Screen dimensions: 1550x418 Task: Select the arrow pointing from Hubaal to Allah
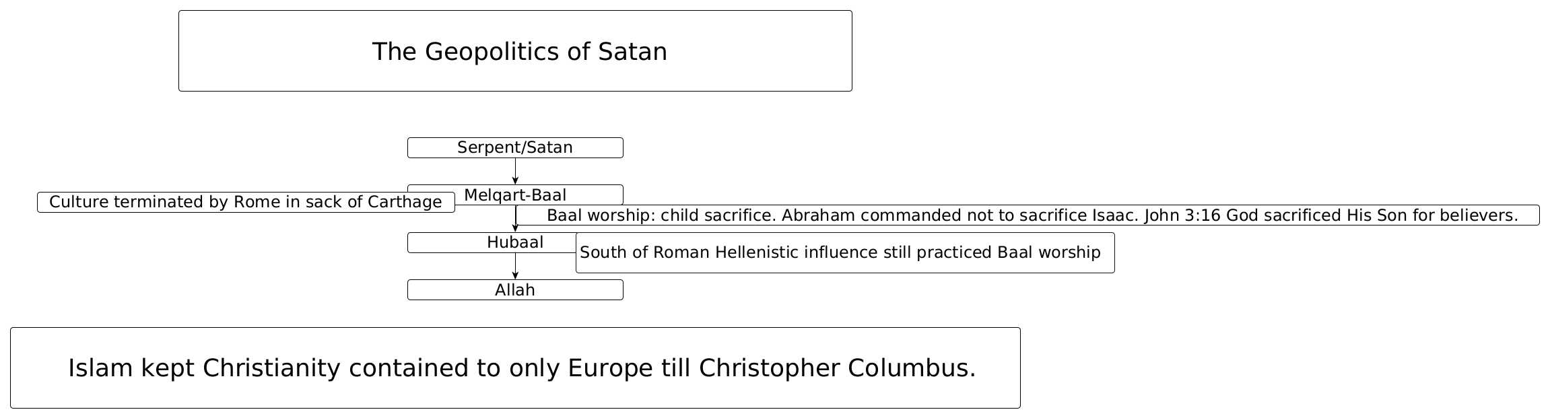[515, 266]
